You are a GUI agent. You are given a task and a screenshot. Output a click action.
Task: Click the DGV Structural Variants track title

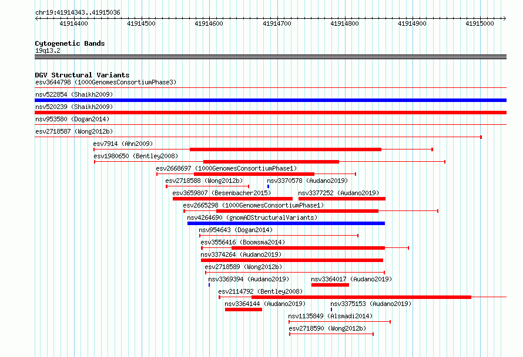[82, 75]
